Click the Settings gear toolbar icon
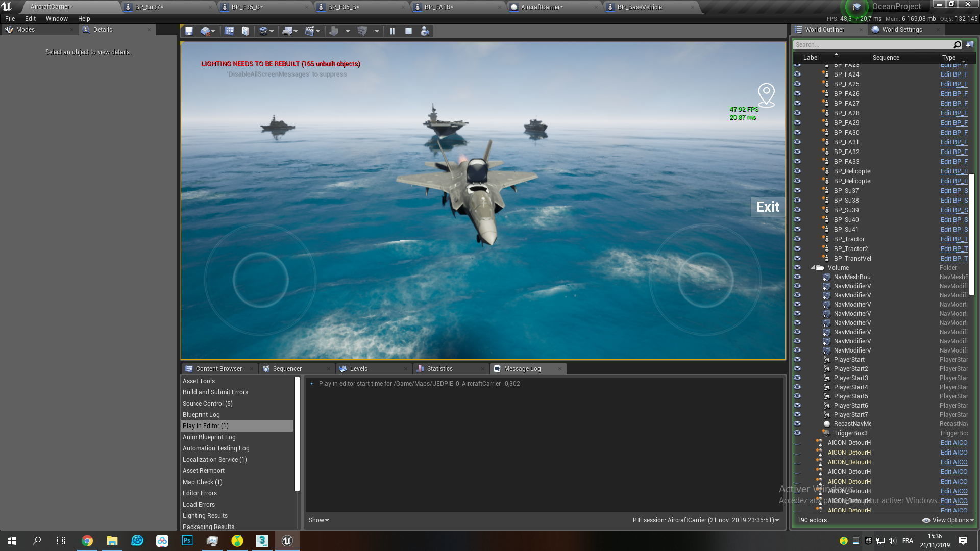The width and height of the screenshot is (980, 551). 263,31
